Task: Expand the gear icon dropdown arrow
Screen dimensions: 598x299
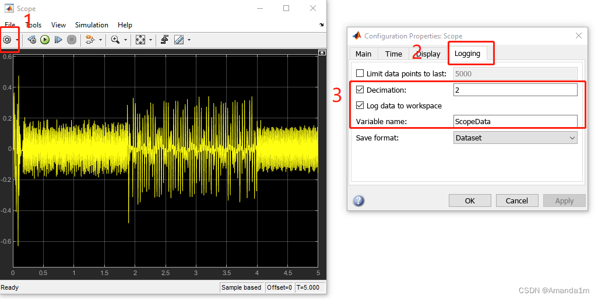Action: [16, 40]
